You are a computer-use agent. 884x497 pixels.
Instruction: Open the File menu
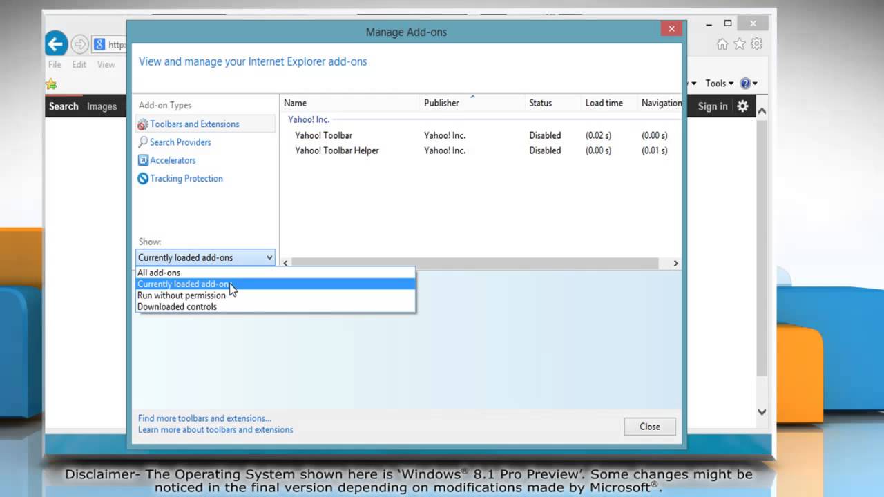pyautogui.click(x=55, y=64)
